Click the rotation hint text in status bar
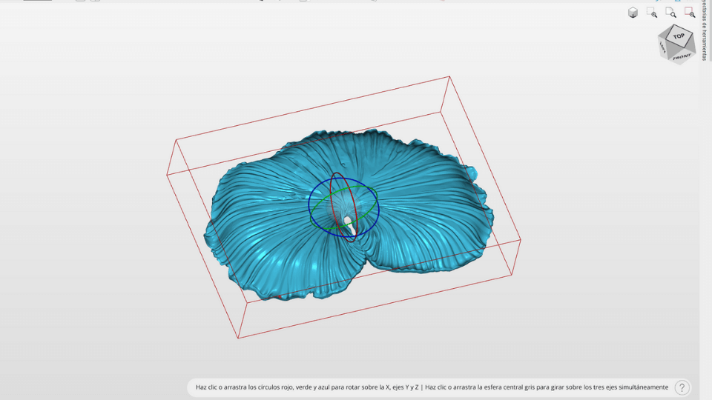 pos(432,387)
